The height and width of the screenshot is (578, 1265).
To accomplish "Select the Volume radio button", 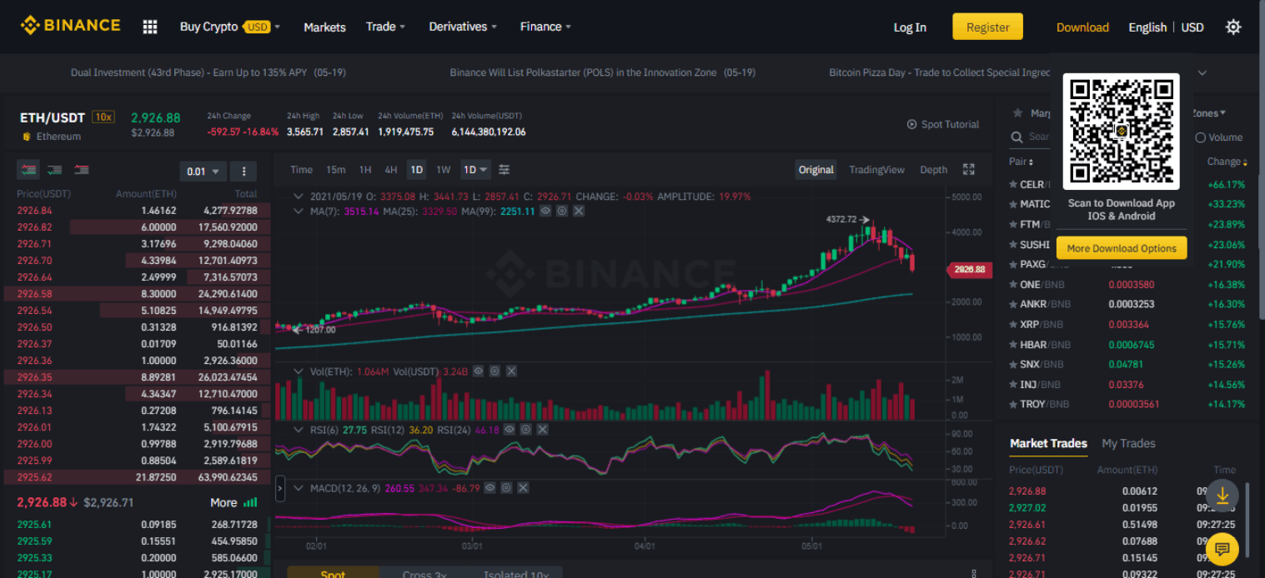I will point(1201,137).
